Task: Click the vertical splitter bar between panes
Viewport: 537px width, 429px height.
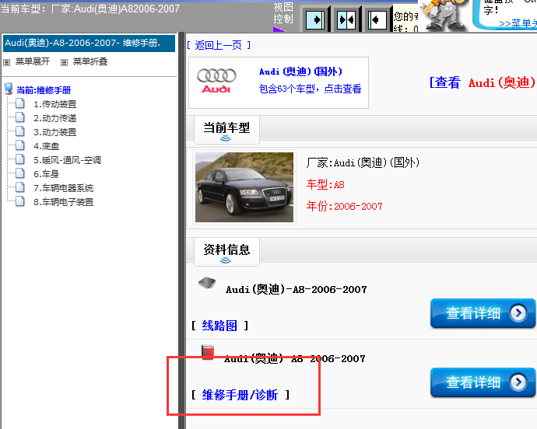Action: 181,231
